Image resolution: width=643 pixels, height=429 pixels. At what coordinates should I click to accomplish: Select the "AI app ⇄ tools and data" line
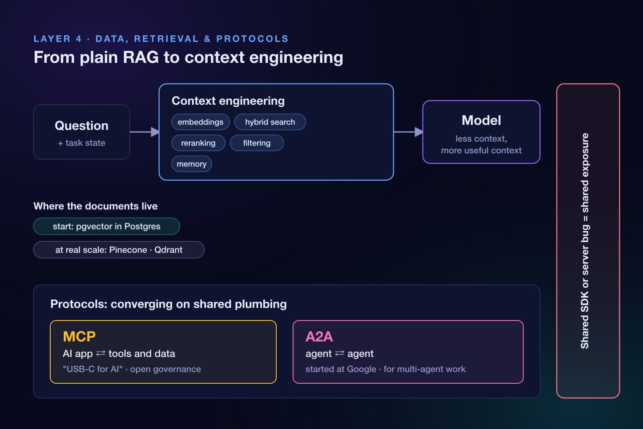tap(119, 354)
